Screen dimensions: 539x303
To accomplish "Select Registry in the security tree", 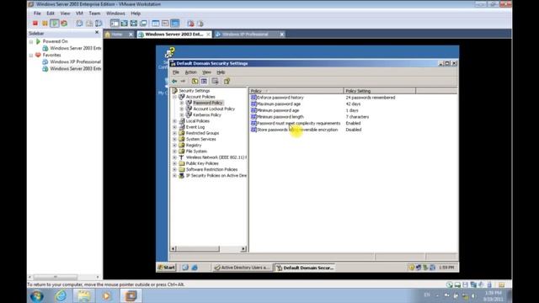I will coord(194,146).
